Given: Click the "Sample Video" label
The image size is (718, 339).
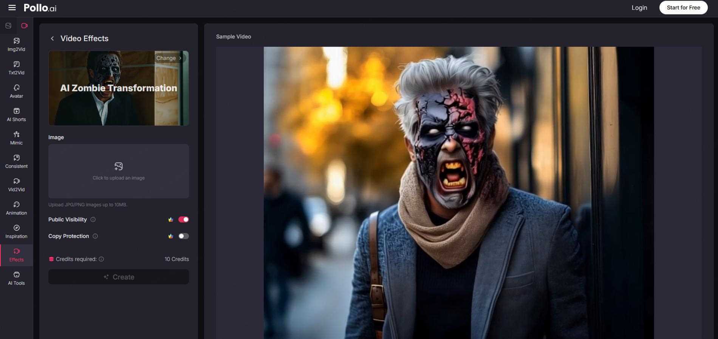Looking at the screenshot, I should click(x=234, y=37).
